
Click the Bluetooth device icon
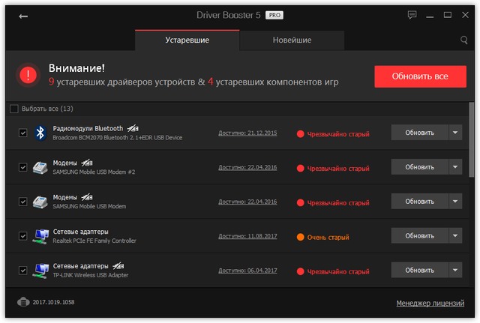[x=40, y=133]
